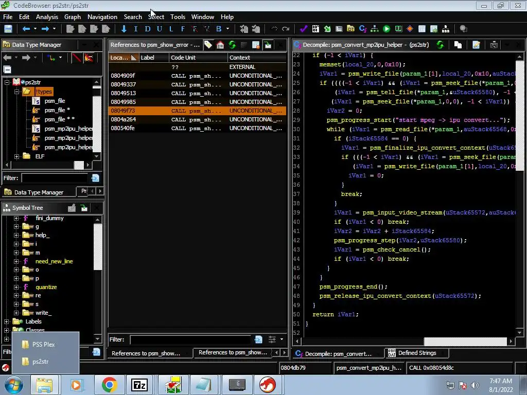The width and height of the screenshot is (527, 395).
Task: Click the home icon in References panel
Action: [x=220, y=45]
